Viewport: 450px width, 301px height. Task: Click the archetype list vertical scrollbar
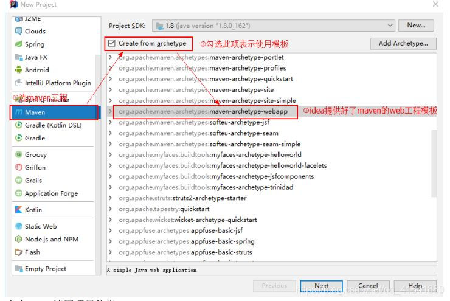tap(434, 164)
